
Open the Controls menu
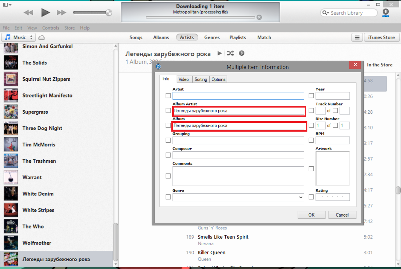point(51,28)
